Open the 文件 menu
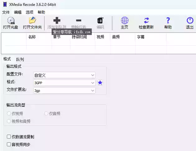196x151 pixels. (6, 12)
